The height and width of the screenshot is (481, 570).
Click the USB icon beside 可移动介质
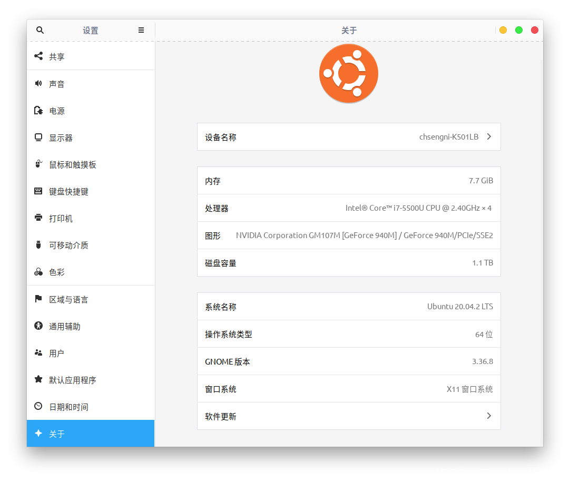pos(38,244)
